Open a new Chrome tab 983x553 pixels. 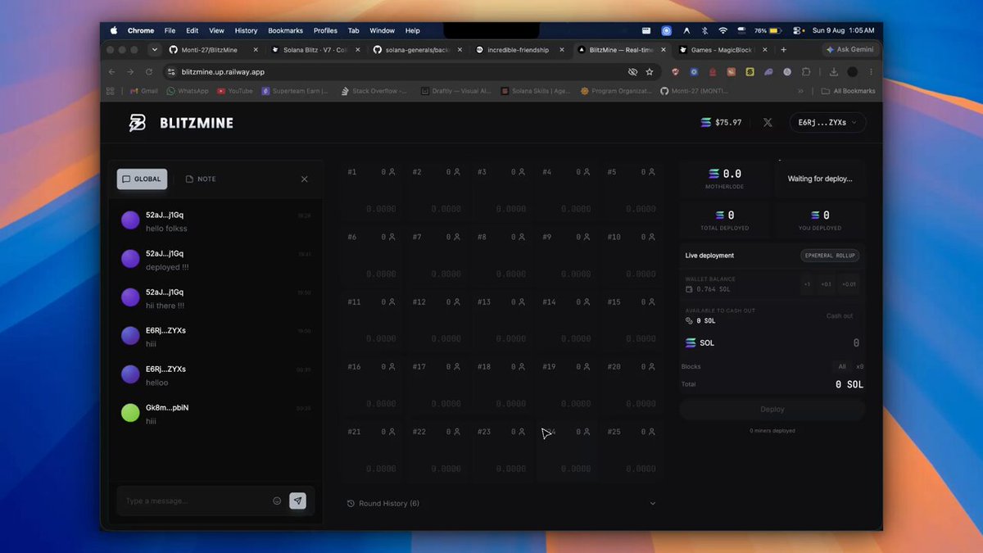(784, 50)
